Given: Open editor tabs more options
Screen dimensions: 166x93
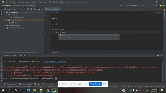Looking at the screenshot, I should click(x=162, y=9).
